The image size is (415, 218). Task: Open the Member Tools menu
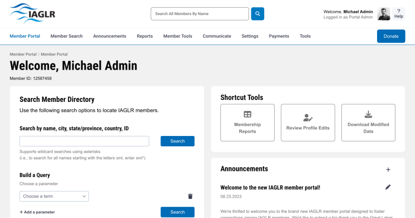[177, 36]
